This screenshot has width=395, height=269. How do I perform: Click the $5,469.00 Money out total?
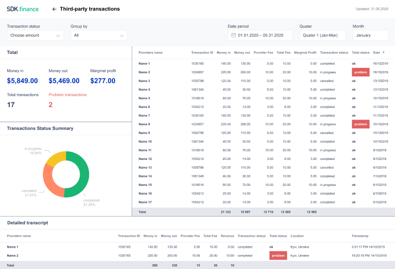pyautogui.click(x=64, y=80)
